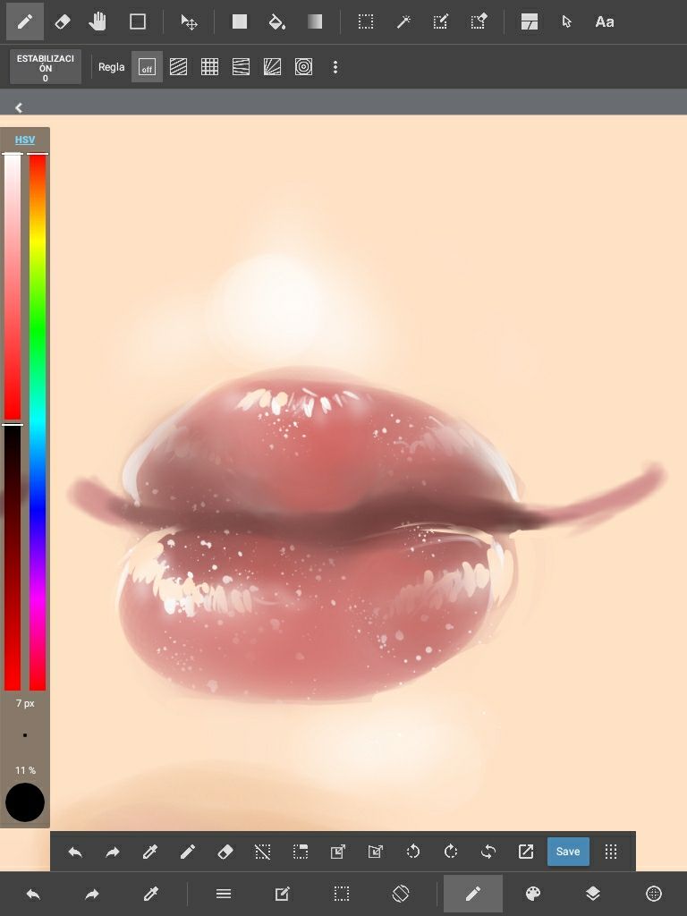The width and height of the screenshot is (687, 916).
Task: Rotate canvas counterclockwise
Action: point(413,852)
